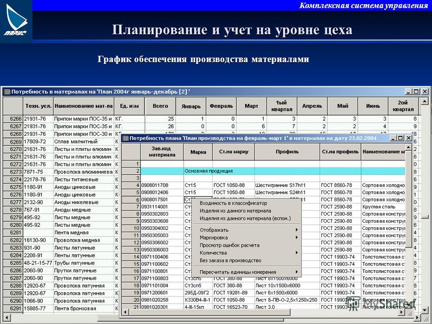Pick 'Просмотр ошибок расчета' in the context menu
The image size is (432, 324).
tap(229, 245)
